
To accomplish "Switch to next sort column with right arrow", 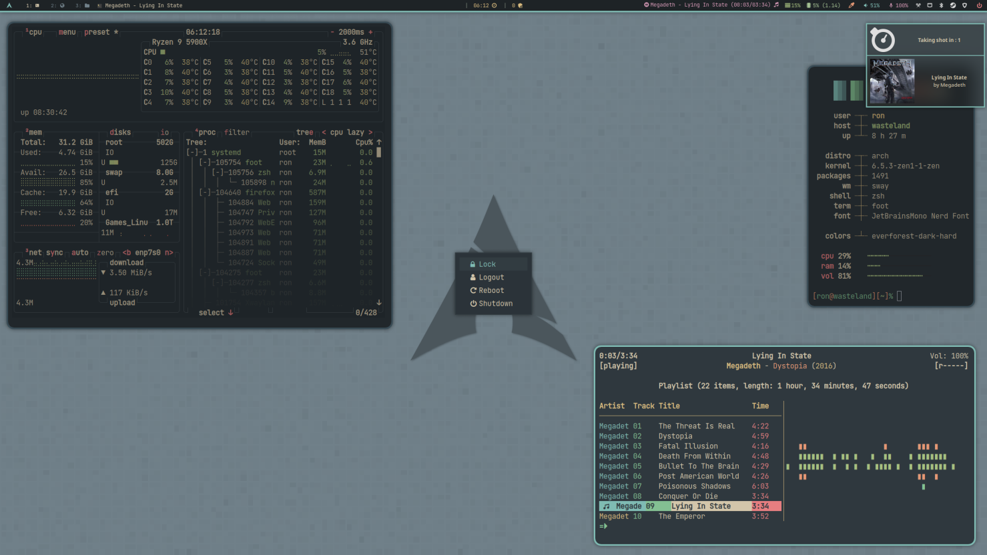I will [x=370, y=132].
